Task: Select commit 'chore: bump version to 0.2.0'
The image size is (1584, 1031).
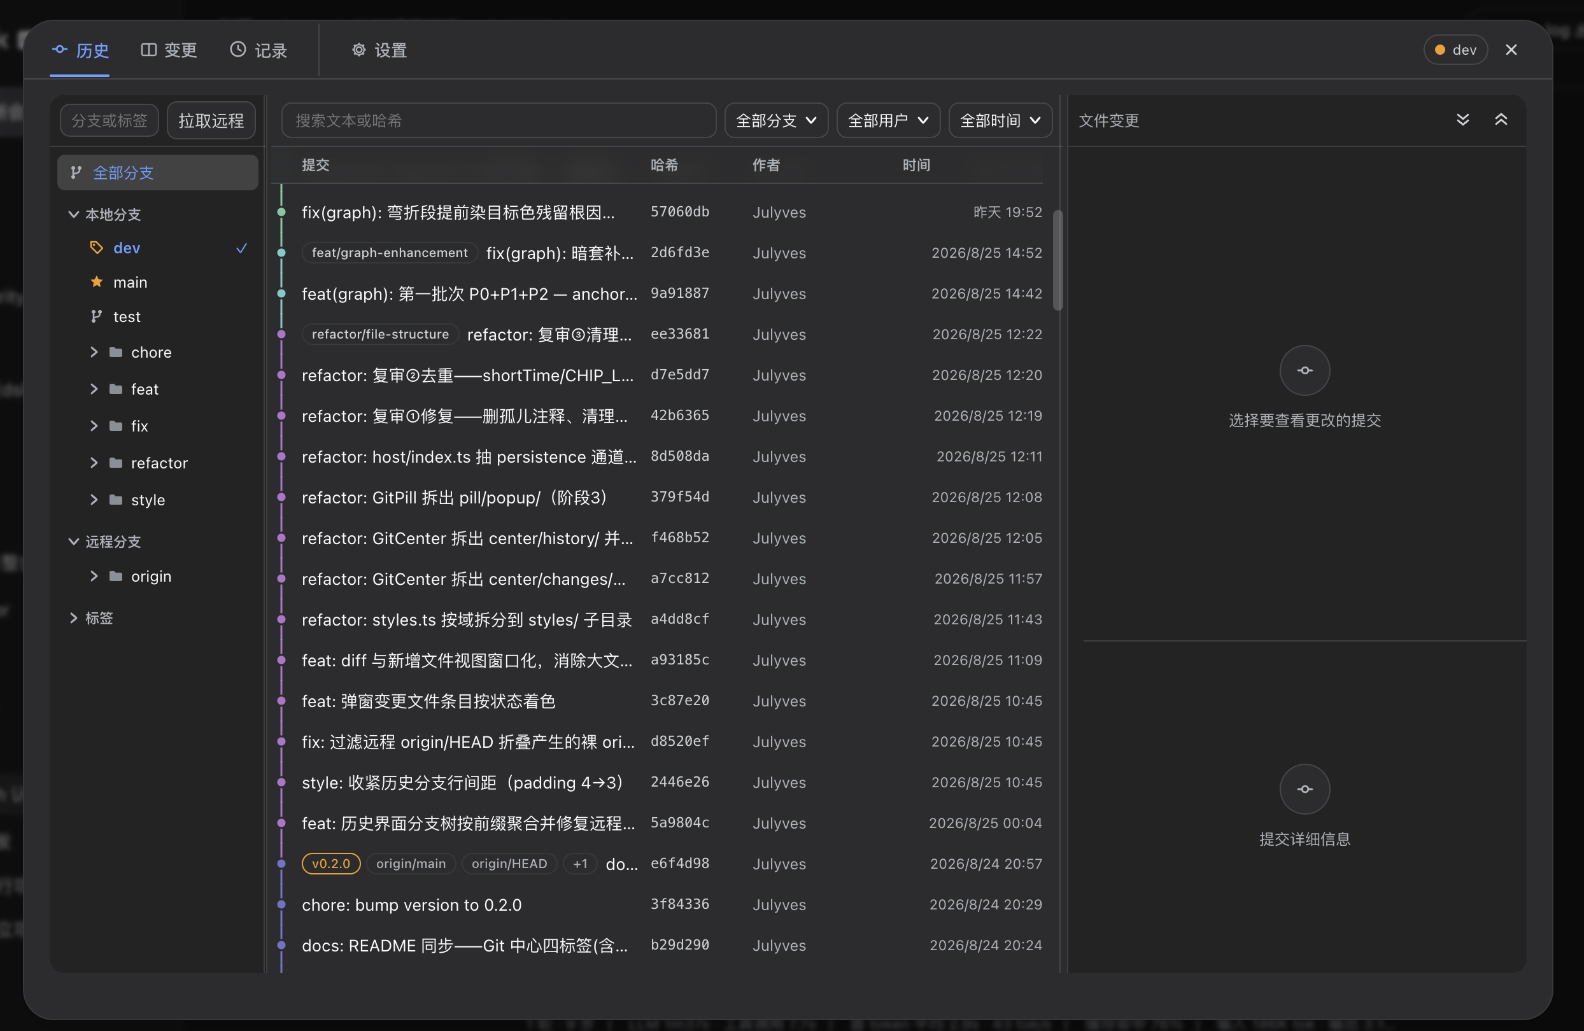Action: [411, 904]
